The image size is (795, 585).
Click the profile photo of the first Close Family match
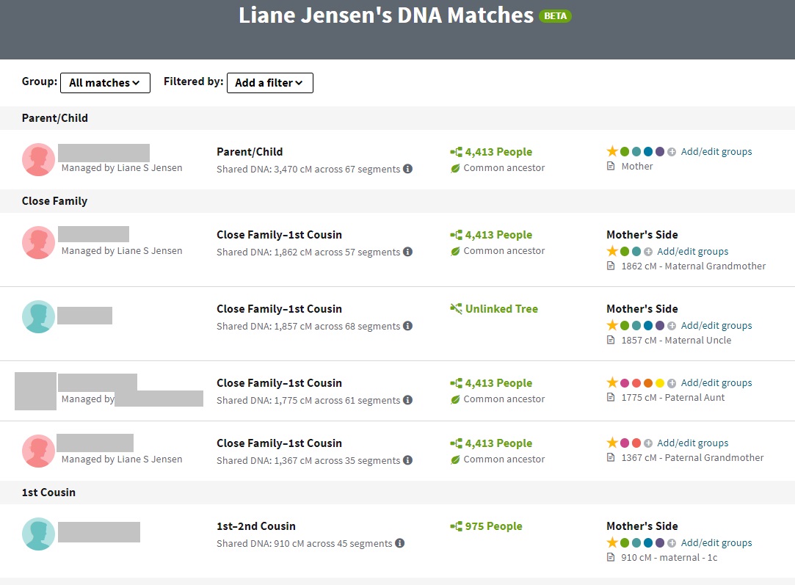coord(38,242)
